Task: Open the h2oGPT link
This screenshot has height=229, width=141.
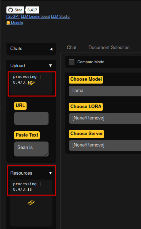Action: point(13,16)
